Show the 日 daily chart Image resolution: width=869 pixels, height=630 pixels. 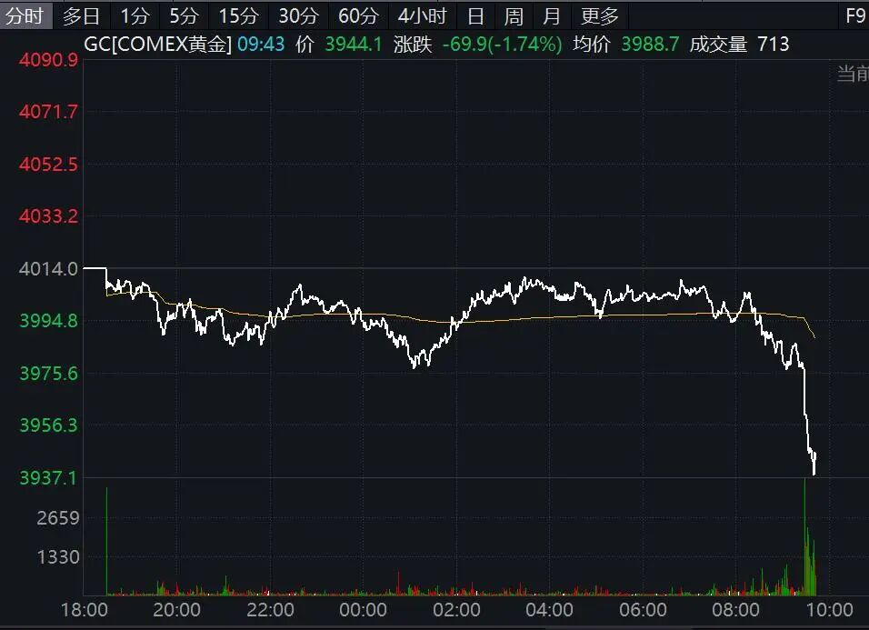click(x=475, y=15)
